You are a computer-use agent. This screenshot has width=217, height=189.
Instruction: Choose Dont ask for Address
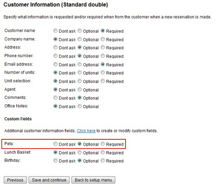click(55, 48)
